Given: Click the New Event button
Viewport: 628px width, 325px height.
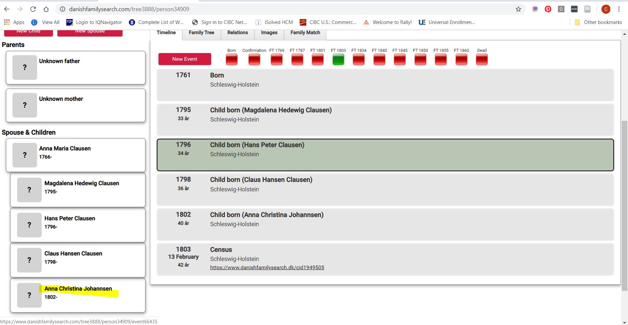Looking at the screenshot, I should (184, 59).
